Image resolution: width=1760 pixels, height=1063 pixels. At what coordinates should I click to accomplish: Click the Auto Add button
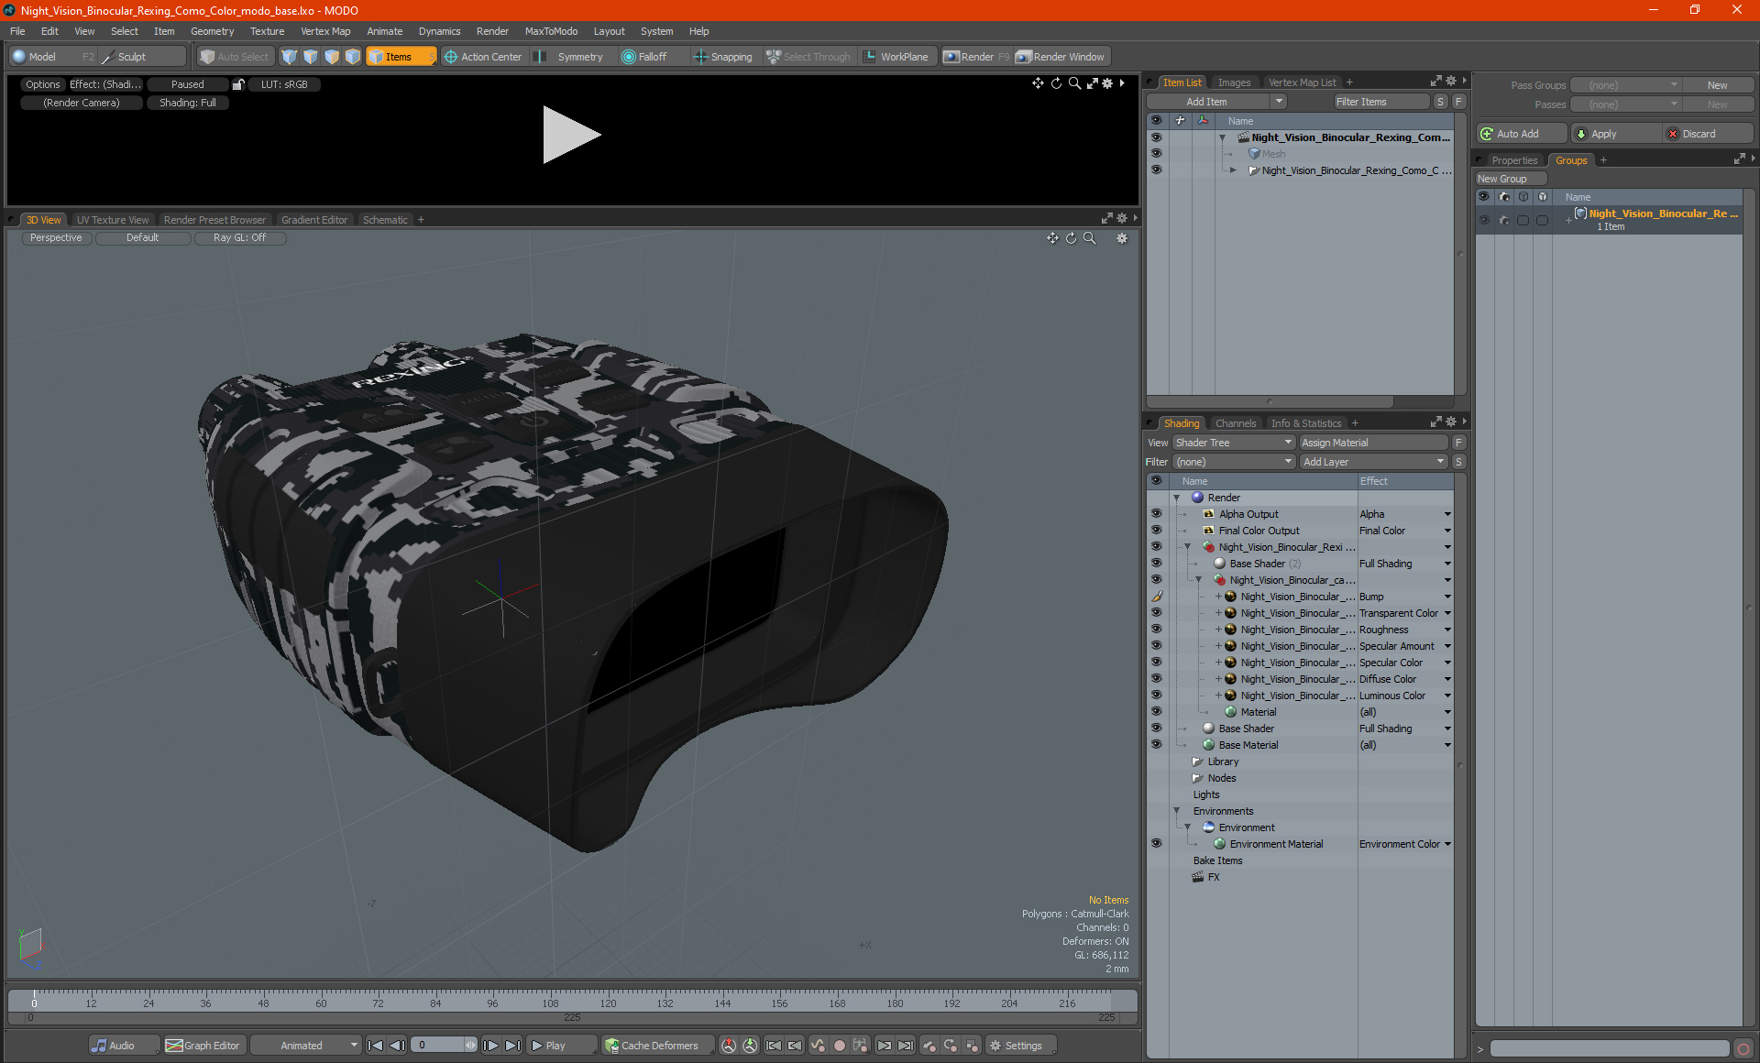pos(1521,134)
